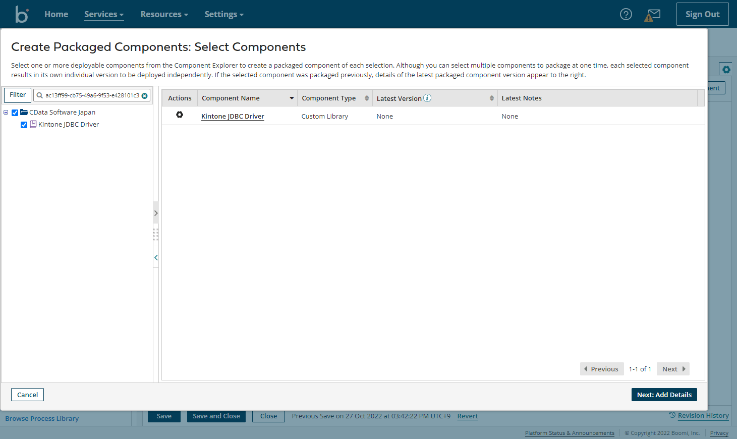The width and height of the screenshot is (737, 439).
Task: Click the Boomi logo icon
Action: click(22, 14)
